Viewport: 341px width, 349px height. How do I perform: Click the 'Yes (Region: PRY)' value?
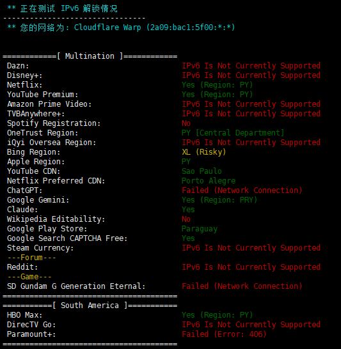point(219,200)
